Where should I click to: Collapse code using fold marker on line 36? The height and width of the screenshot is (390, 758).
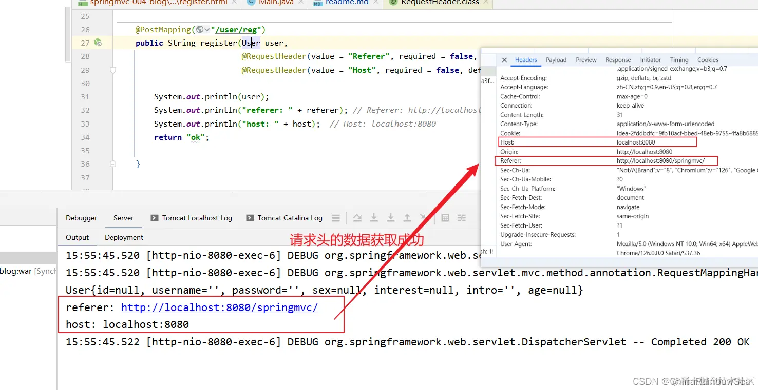point(113,164)
